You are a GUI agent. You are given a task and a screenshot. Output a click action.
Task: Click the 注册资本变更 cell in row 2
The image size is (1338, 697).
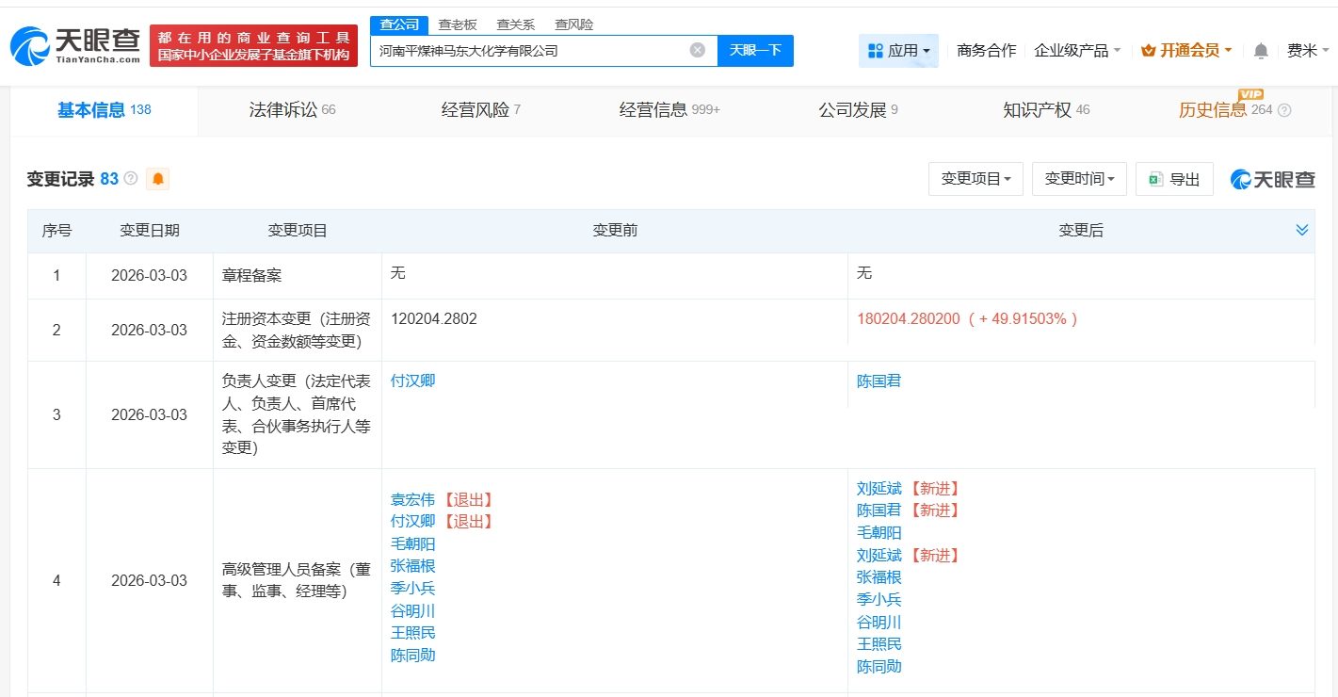pyautogui.click(x=298, y=331)
